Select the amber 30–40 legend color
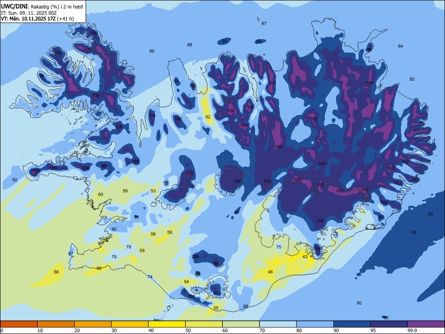Screen dimensions: 445x334 coord(130,324)
